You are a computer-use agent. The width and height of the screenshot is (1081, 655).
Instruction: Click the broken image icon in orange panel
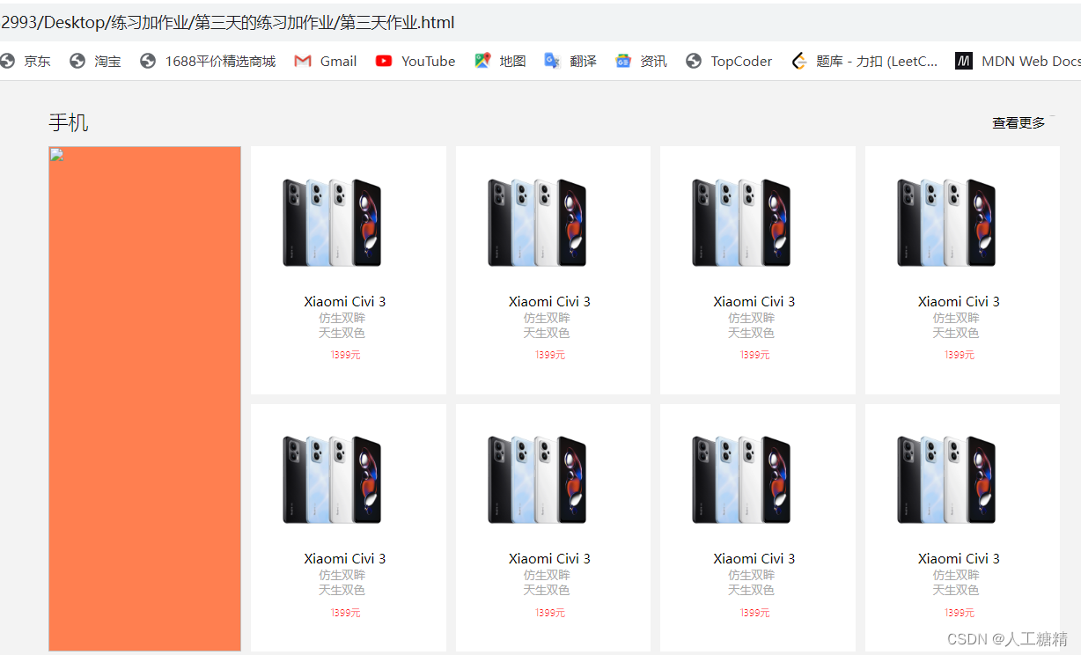coord(56,155)
